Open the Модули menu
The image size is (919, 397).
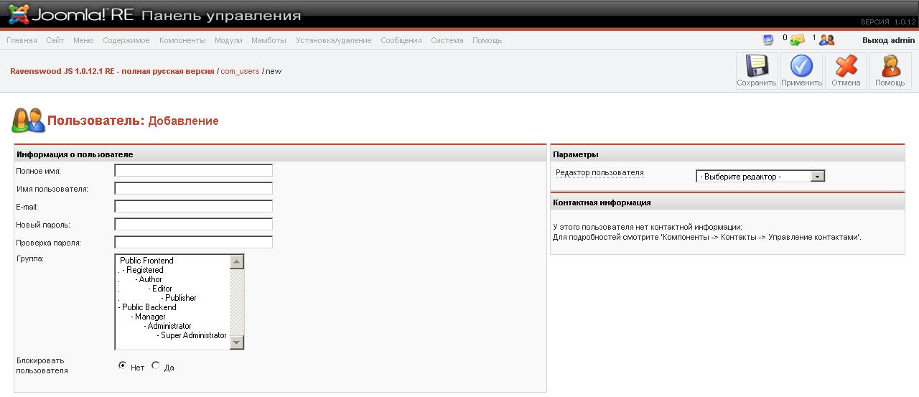click(228, 40)
